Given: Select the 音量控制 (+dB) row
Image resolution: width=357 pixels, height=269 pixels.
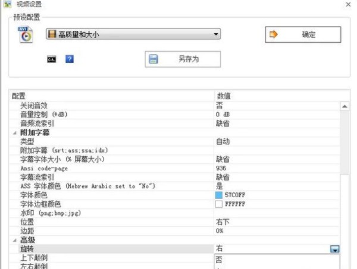Looking at the screenshot, I should click(x=175, y=115).
